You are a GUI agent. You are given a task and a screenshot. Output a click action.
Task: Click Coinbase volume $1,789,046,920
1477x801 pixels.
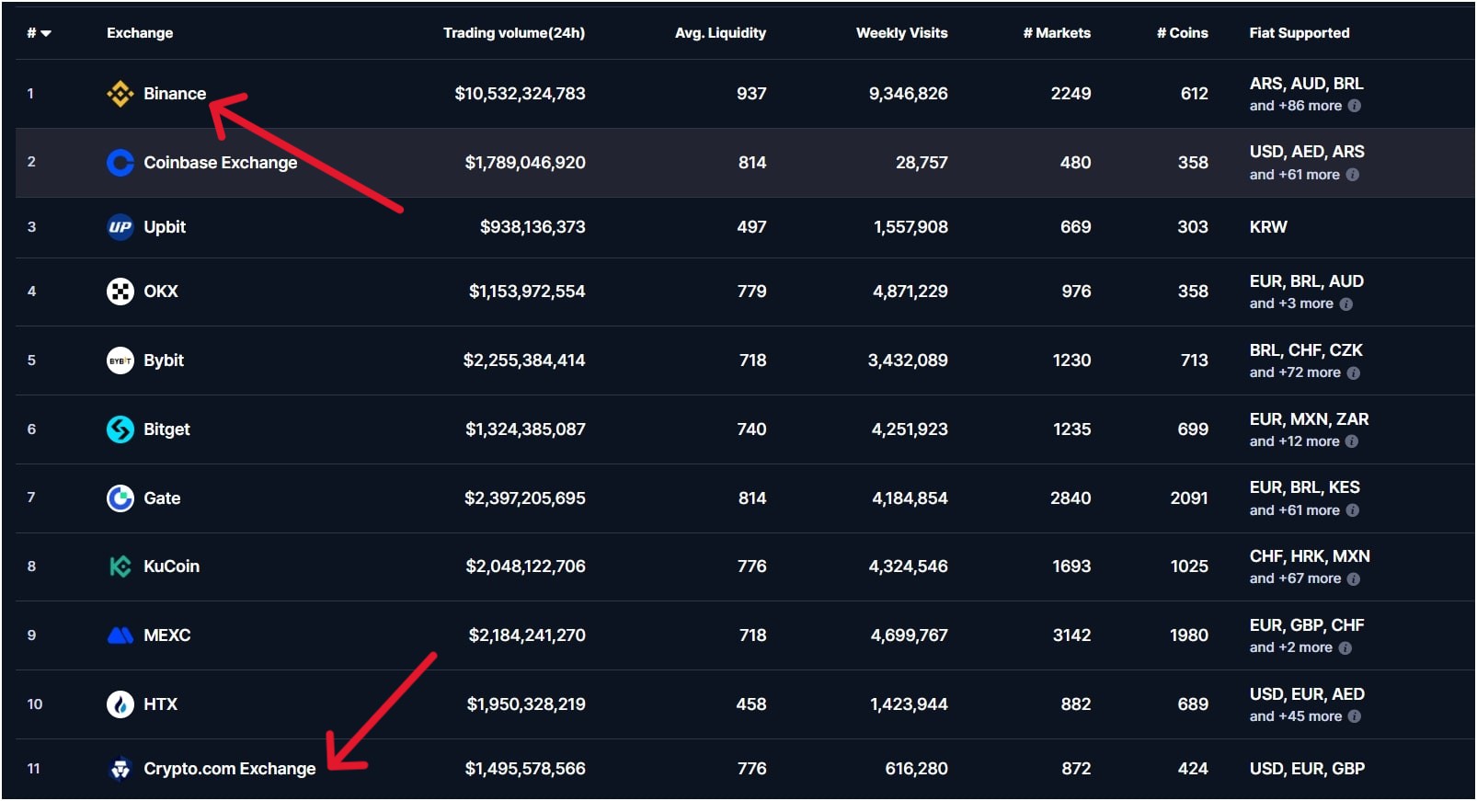tap(525, 163)
